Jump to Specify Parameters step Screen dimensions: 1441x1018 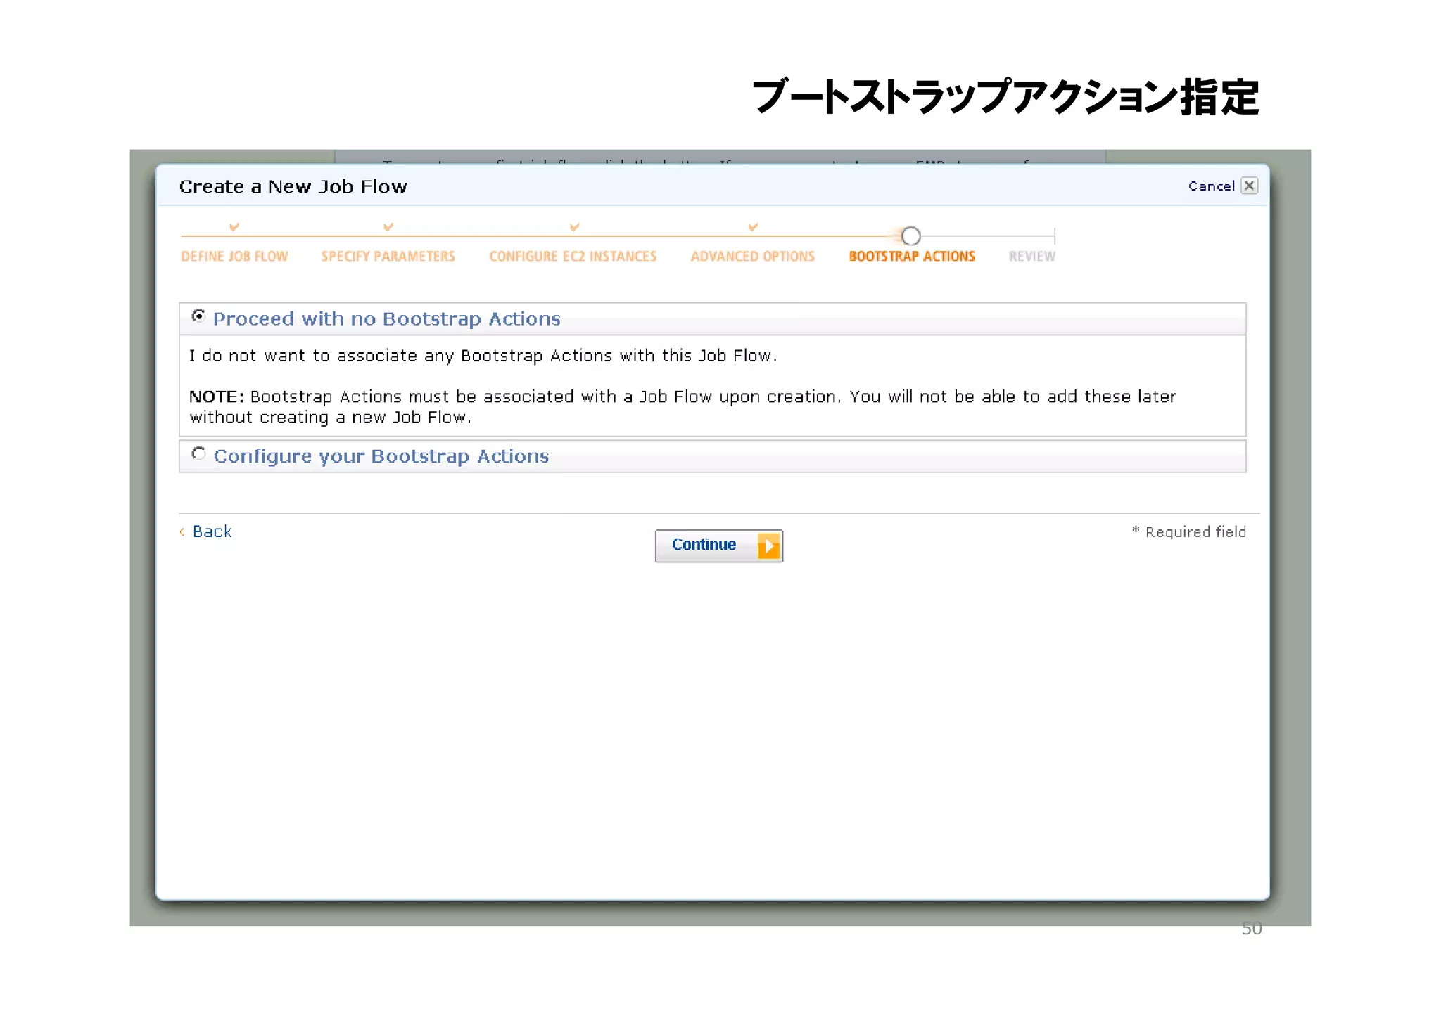coord(388,257)
